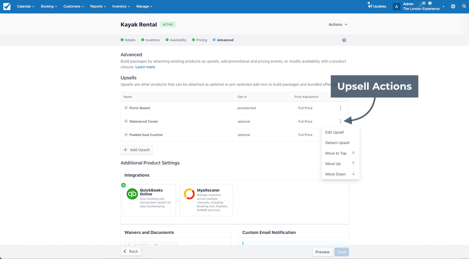Image resolution: width=469 pixels, height=259 pixels.
Task: Click the Admin avatar letter A
Action: [397, 7]
